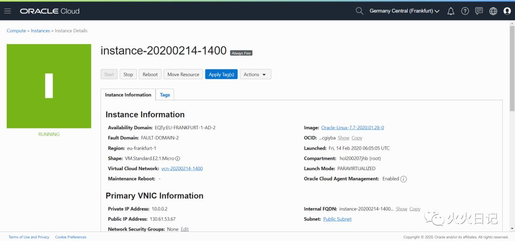
Task: Open the chat support icon
Action: point(479,11)
